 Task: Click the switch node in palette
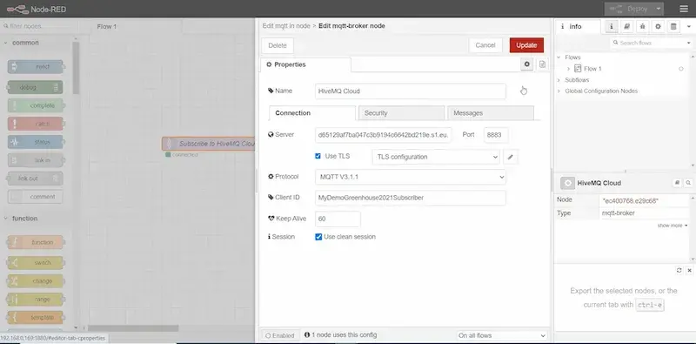click(36, 263)
